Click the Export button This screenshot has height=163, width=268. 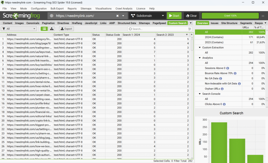(x=66, y=29)
